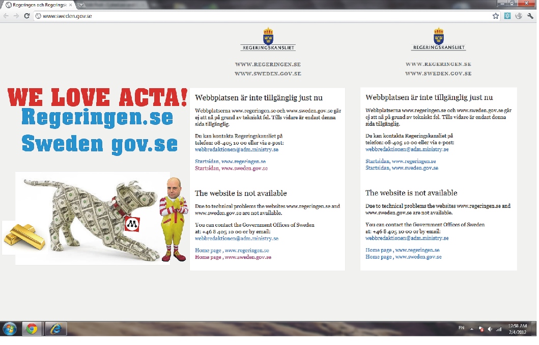Click the browser back arrow
Image resolution: width=539 pixels, height=345 pixels.
click(x=6, y=16)
